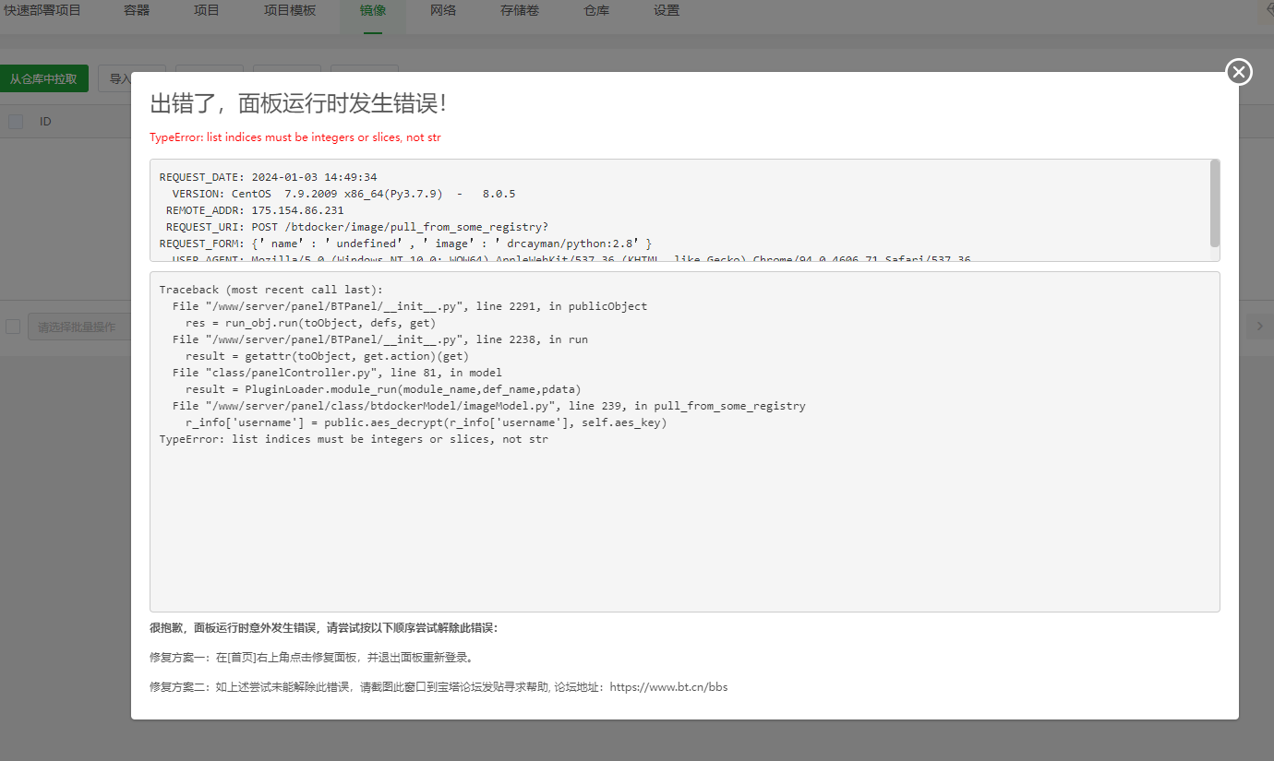Viewport: 1274px width, 761px height.
Task: Click the REQUEST_DATE line
Action: (x=268, y=177)
